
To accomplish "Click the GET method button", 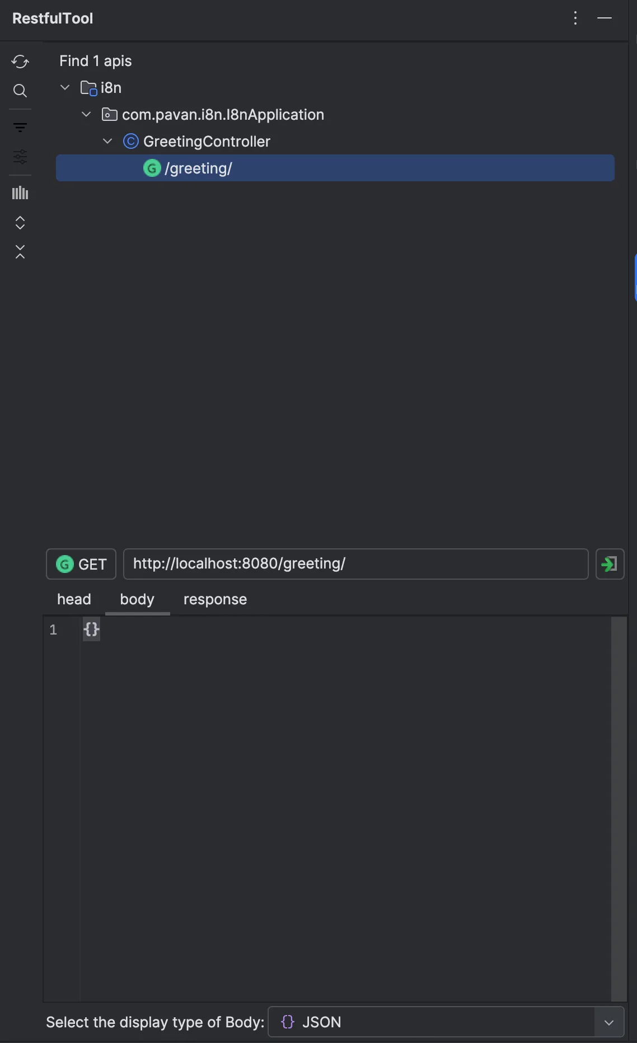I will (x=81, y=564).
